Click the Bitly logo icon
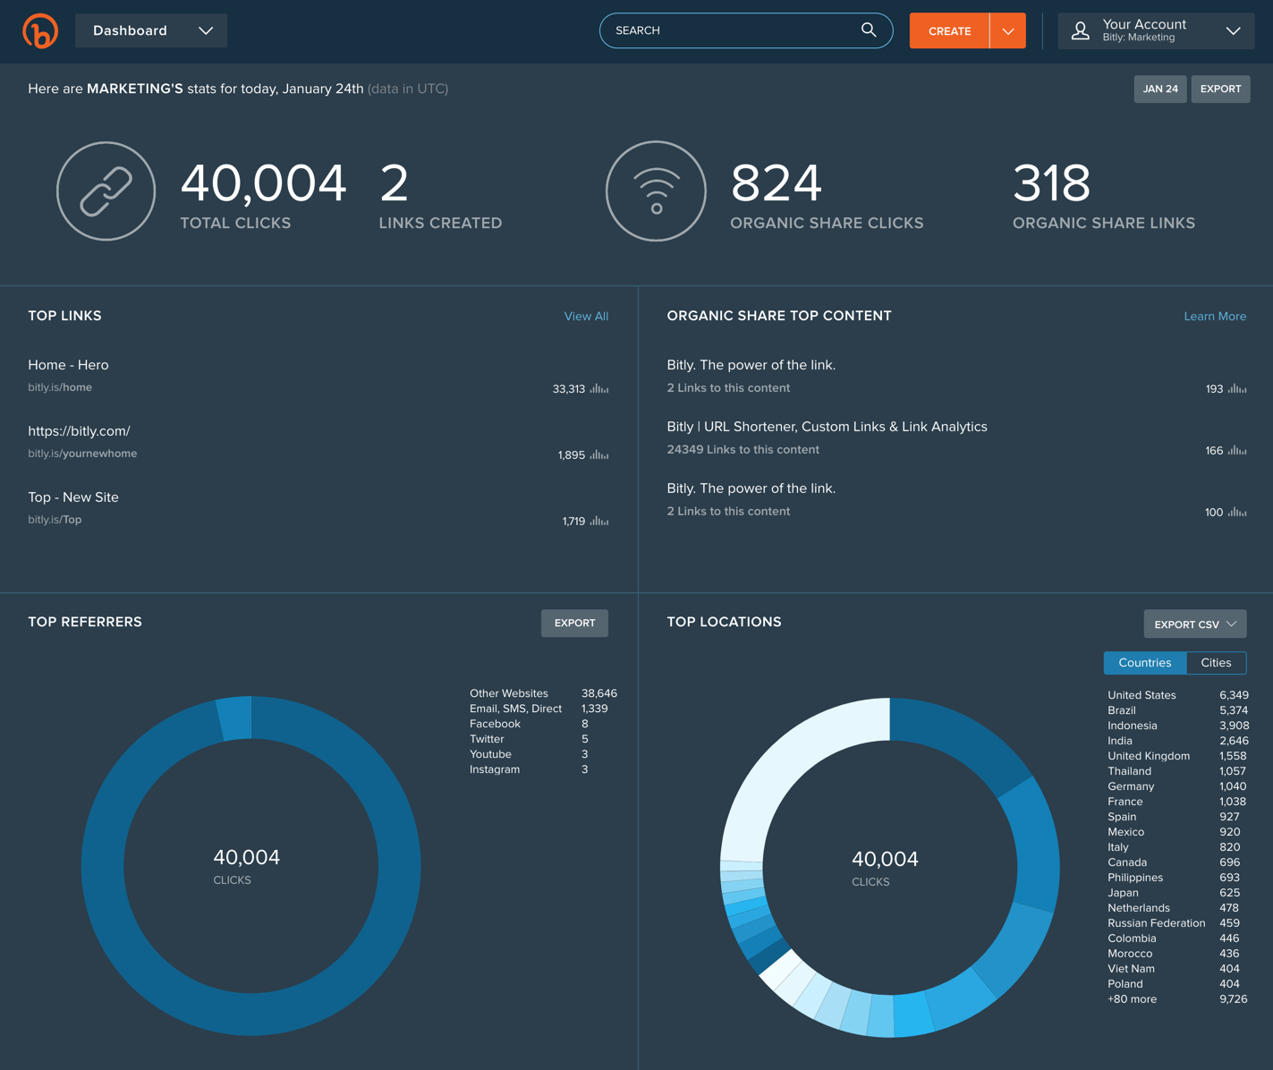This screenshot has width=1273, height=1070. click(40, 30)
